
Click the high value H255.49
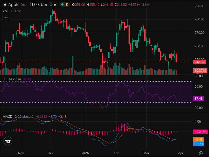click(x=93, y=4)
